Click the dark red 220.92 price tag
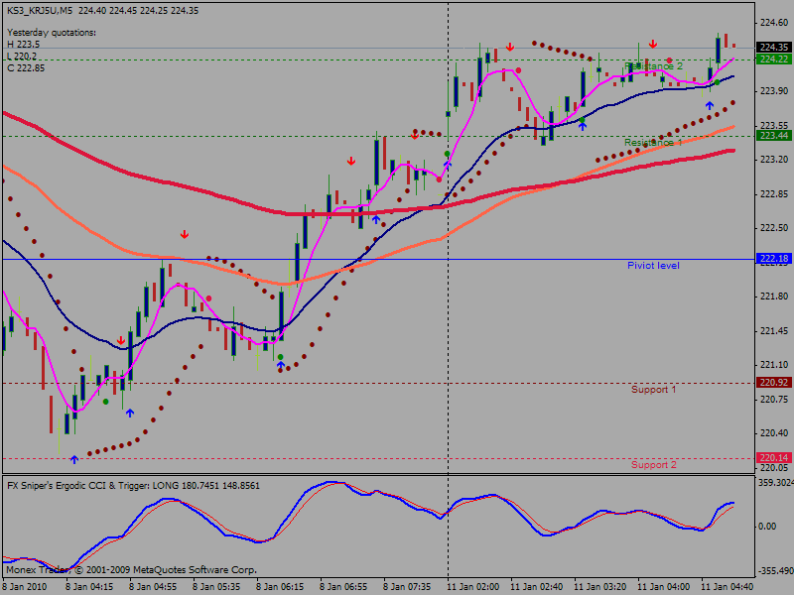 click(x=773, y=383)
